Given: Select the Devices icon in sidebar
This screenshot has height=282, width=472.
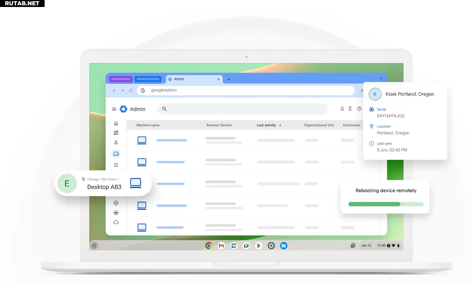Looking at the screenshot, I should [116, 154].
